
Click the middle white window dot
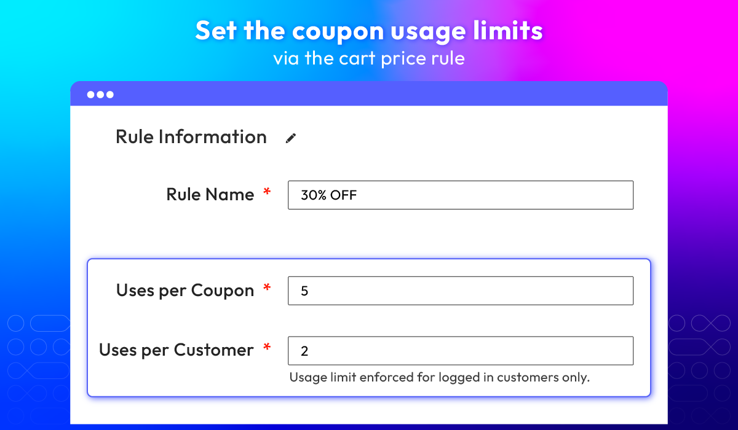click(x=100, y=95)
